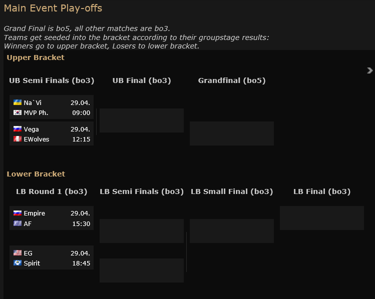Expand bracket with the right arrow chevron

[370, 70]
